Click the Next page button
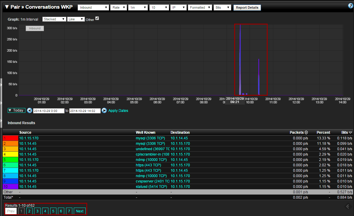 coord(79,211)
